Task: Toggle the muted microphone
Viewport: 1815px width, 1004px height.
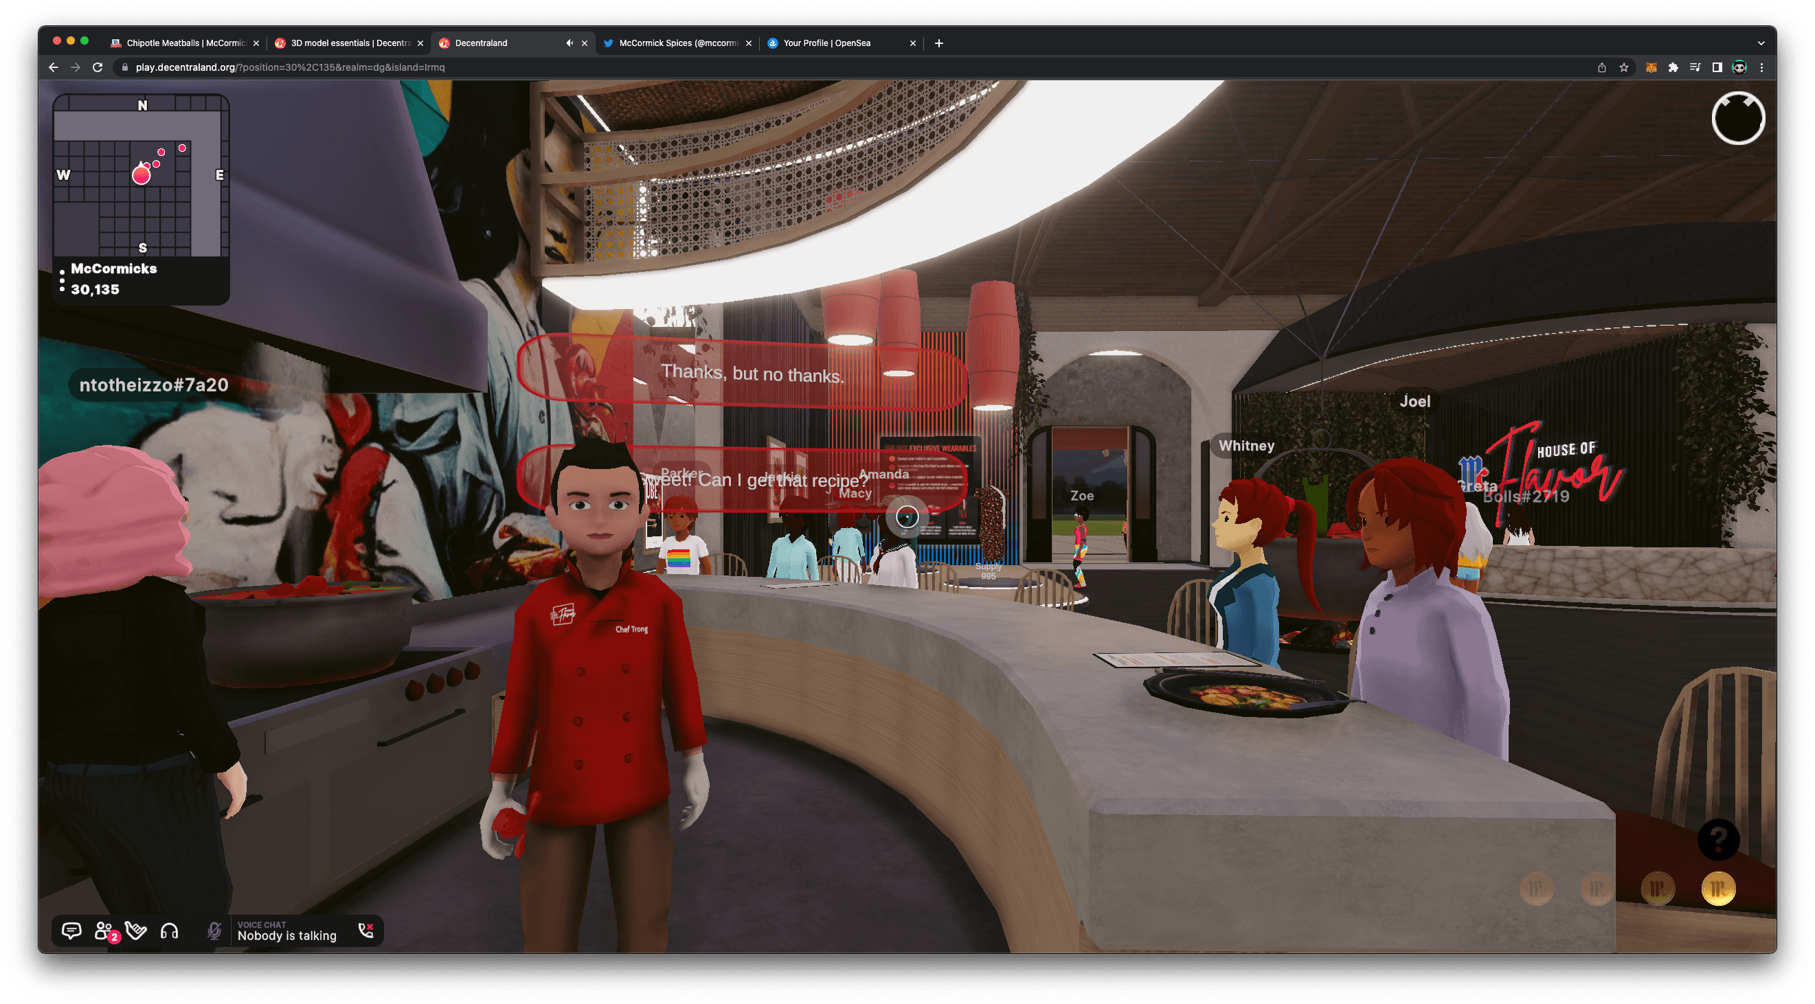Action: pos(214,931)
